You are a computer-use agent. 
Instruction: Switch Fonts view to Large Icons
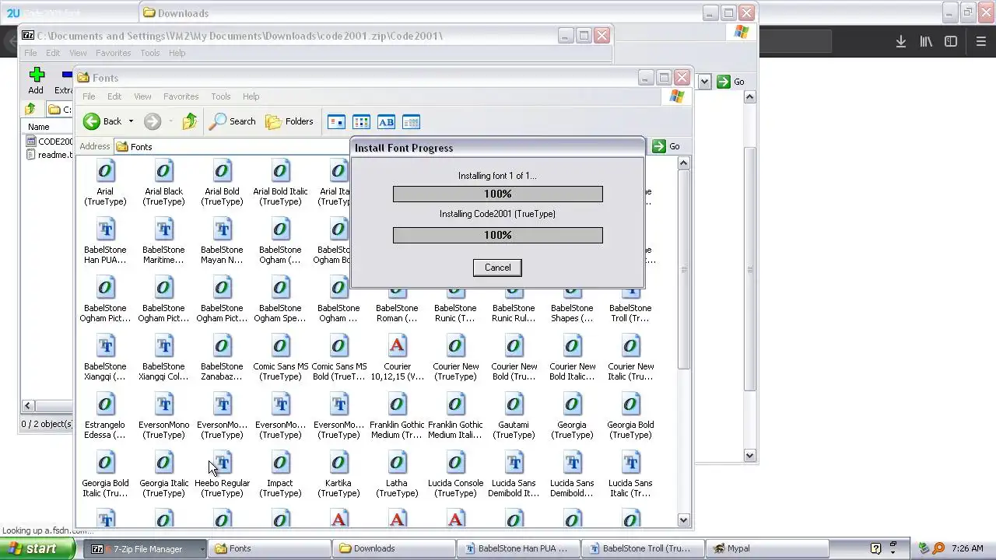(x=336, y=121)
